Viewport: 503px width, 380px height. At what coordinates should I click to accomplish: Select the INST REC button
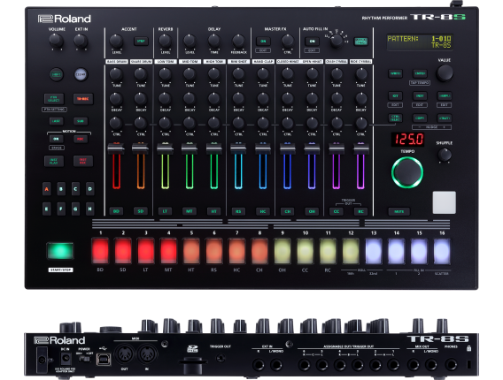click(x=82, y=161)
